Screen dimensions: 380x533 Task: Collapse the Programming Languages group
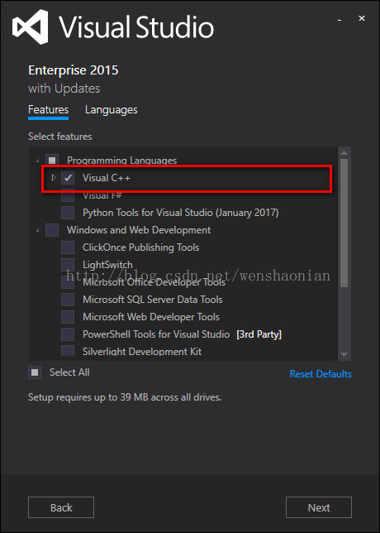(37, 161)
